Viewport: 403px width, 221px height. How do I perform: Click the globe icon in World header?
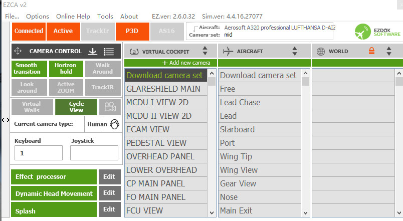point(321,51)
